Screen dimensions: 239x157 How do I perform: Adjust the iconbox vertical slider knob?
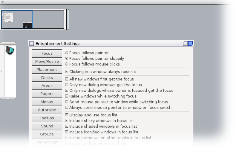(2, 71)
